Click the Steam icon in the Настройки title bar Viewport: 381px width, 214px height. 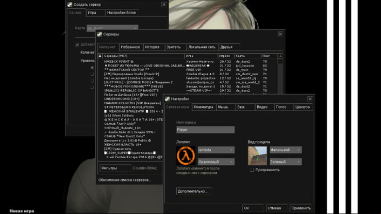tap(167, 99)
